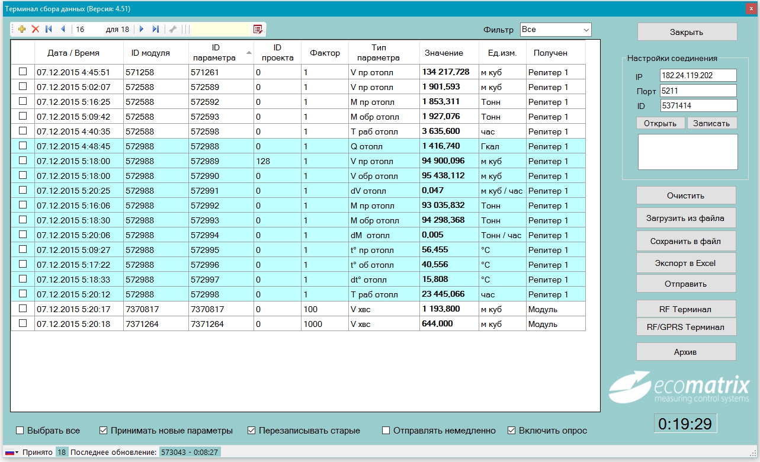
Task: Go to the previous record
Action: pyautogui.click(x=62, y=29)
